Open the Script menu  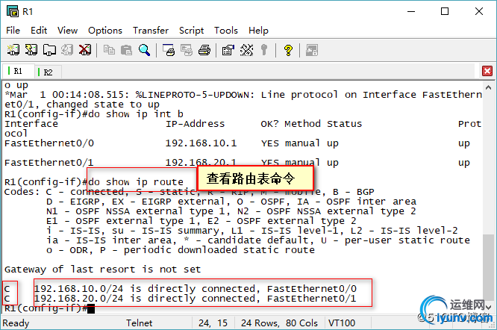pyautogui.click(x=191, y=31)
